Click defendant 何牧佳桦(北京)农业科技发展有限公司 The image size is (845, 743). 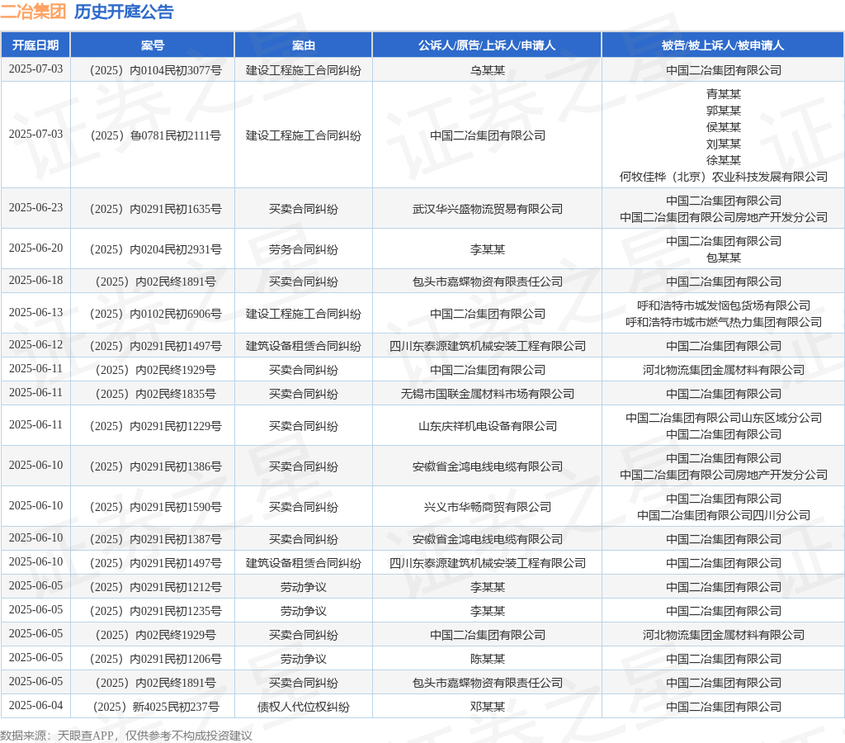click(723, 177)
